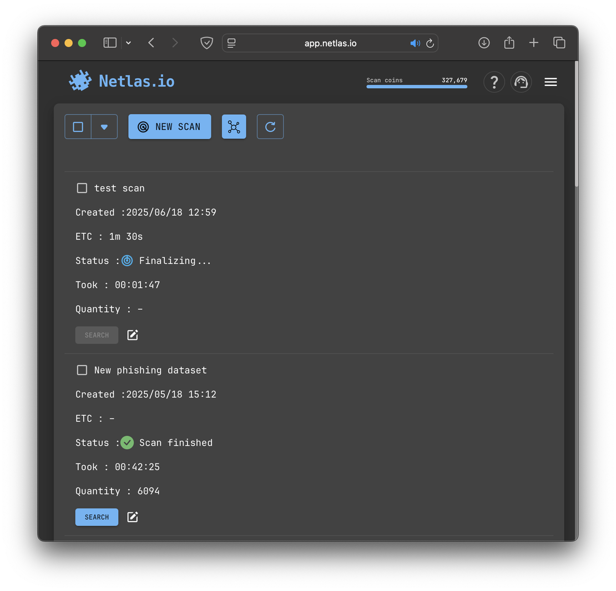
Task: Refresh the scan list
Action: 270,127
